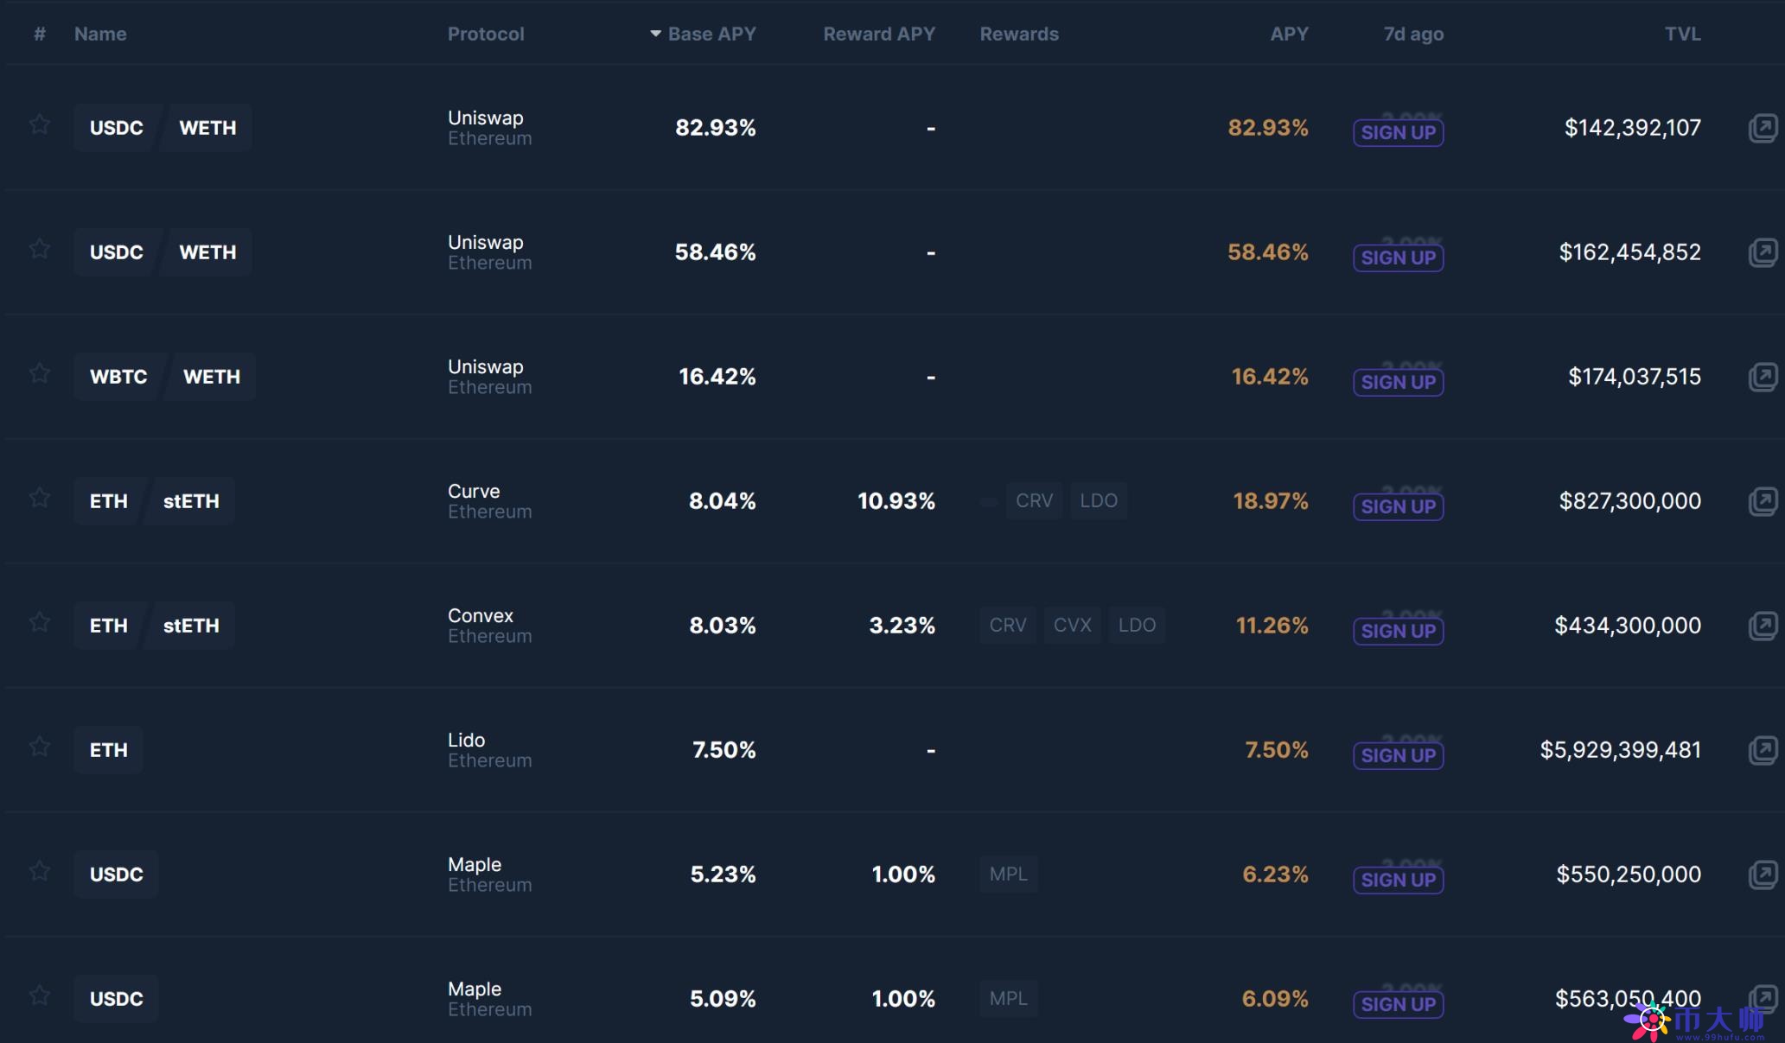Viewport: 1785px width, 1043px height.
Task: Open external link for Convex ETH-stETH pool
Action: pos(1763,626)
